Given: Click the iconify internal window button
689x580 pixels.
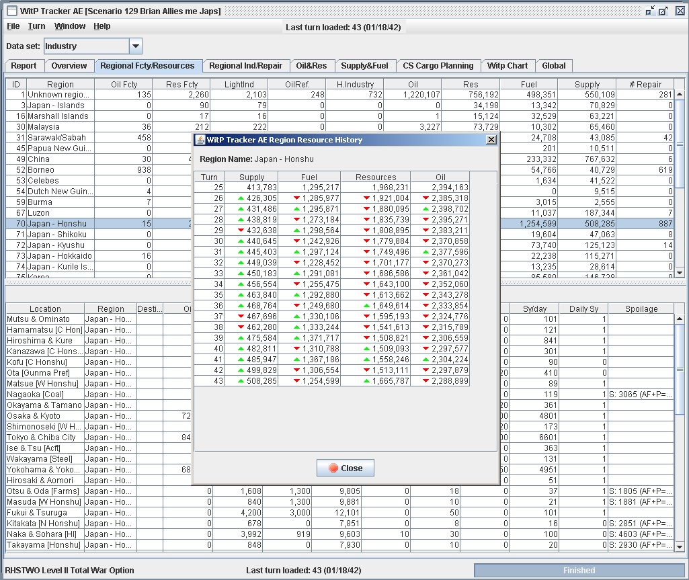Looking at the screenshot, I should (650, 11).
